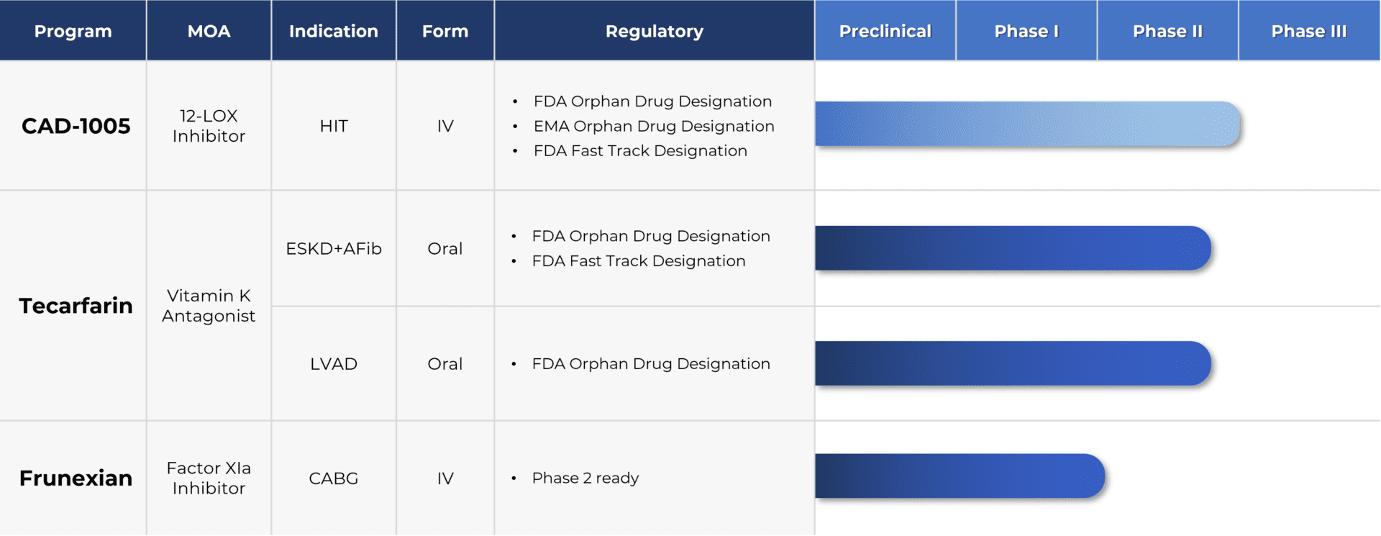The height and width of the screenshot is (536, 1381).
Task: Select the Indication column header
Action: 333,31
